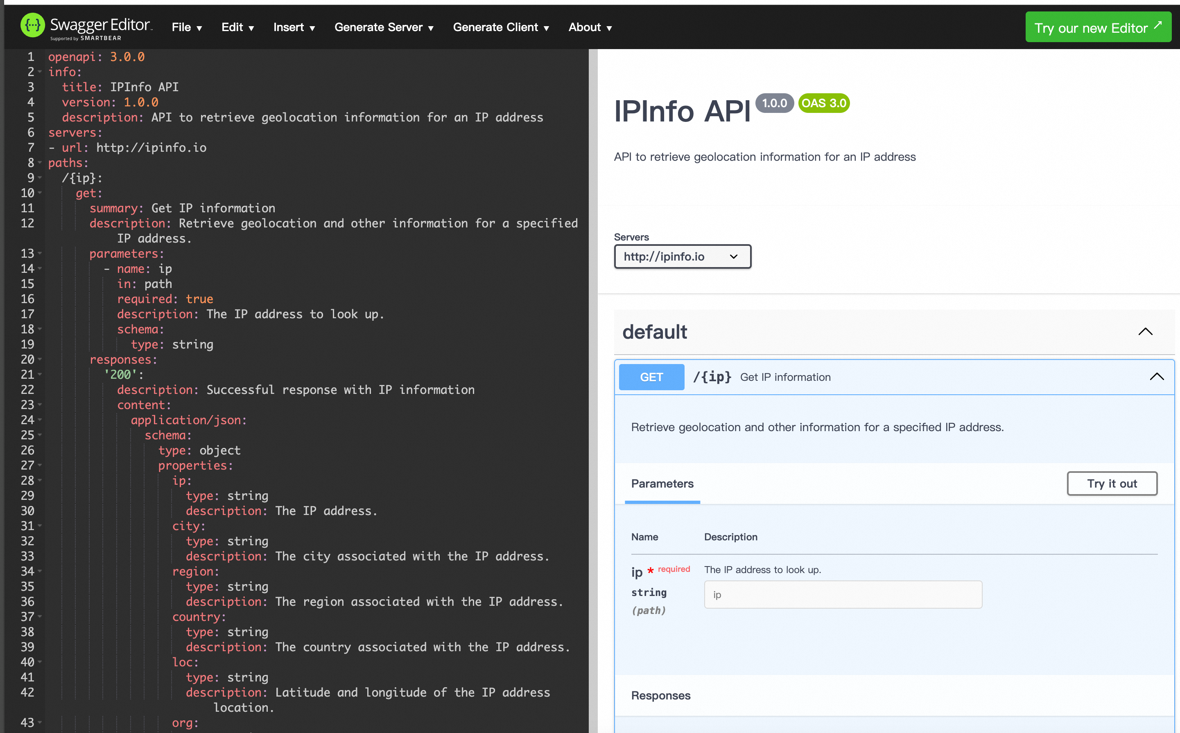The width and height of the screenshot is (1180, 733).
Task: Click the Swagger Editor logo icon
Action: pyautogui.click(x=32, y=25)
